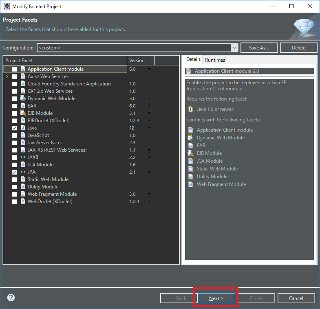Click the Delete configuration button
This screenshot has width=320, height=309.
[298, 48]
